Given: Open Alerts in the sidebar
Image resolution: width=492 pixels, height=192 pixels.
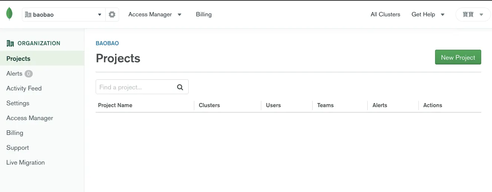Looking at the screenshot, I should pos(14,73).
